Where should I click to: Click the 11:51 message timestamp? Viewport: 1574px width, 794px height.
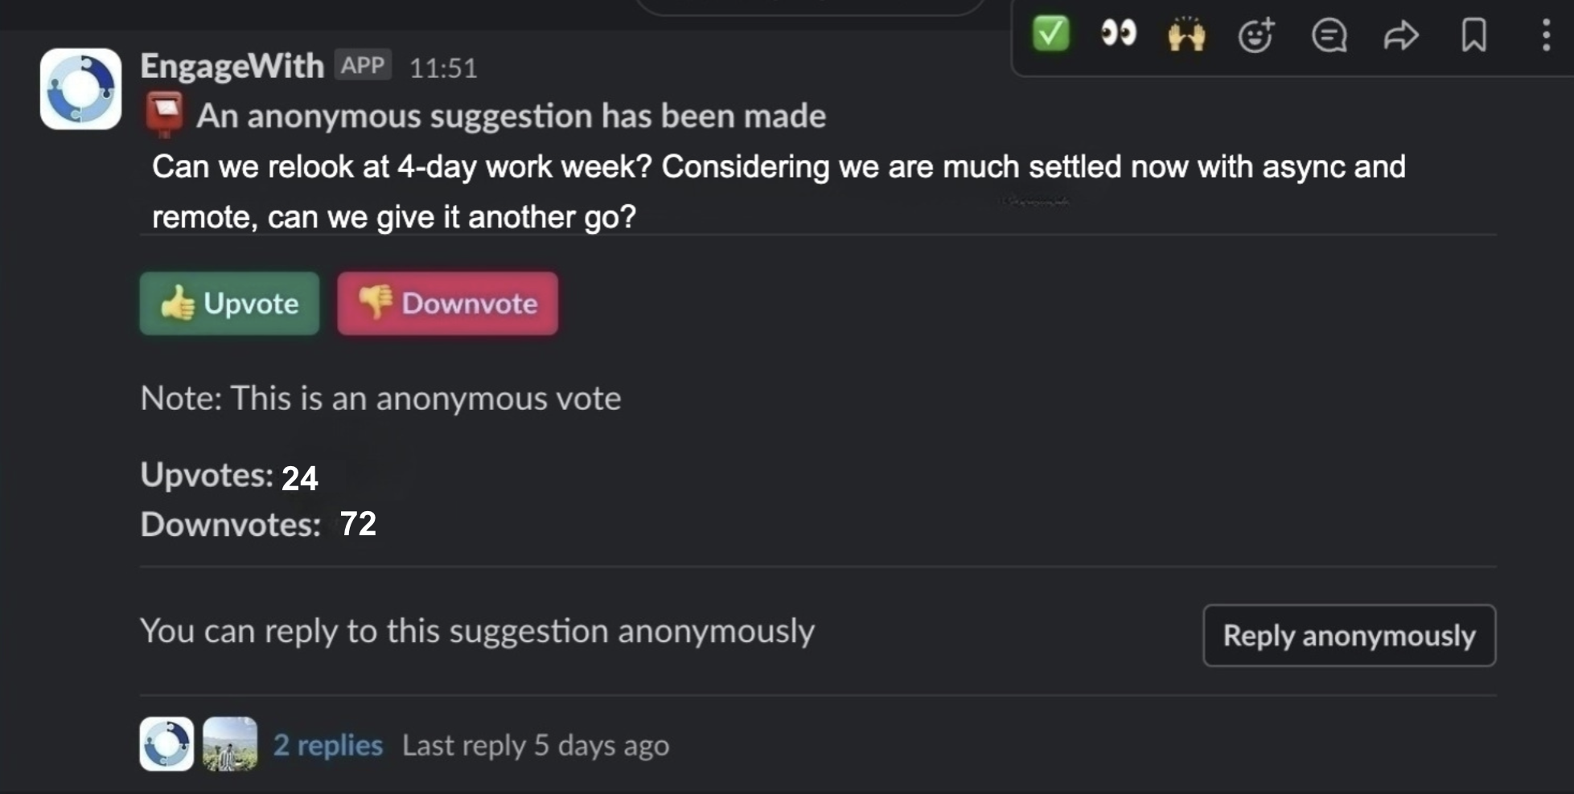(x=443, y=68)
